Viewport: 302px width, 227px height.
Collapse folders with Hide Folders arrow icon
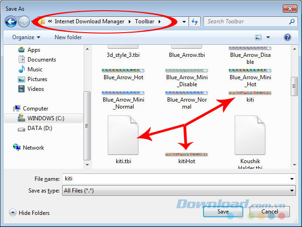click(13, 213)
